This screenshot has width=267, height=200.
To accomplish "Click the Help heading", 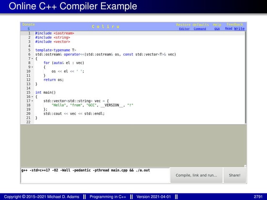I will coord(217,25).
